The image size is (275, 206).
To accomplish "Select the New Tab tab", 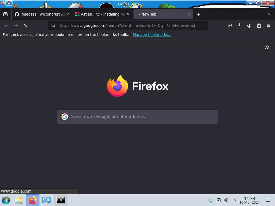I will click(x=163, y=14).
